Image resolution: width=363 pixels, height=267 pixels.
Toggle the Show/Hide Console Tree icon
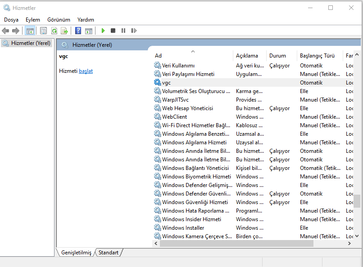(30, 31)
